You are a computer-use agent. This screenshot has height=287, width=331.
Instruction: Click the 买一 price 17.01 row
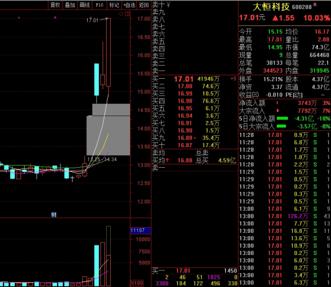click(195, 79)
